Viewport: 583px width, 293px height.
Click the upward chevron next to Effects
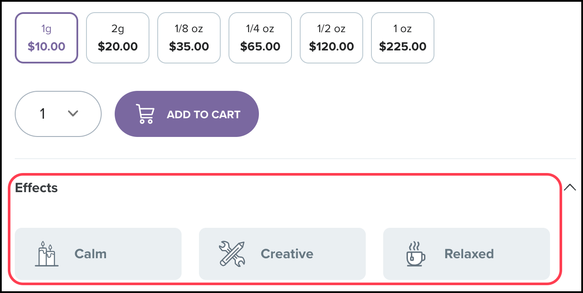[x=569, y=187]
